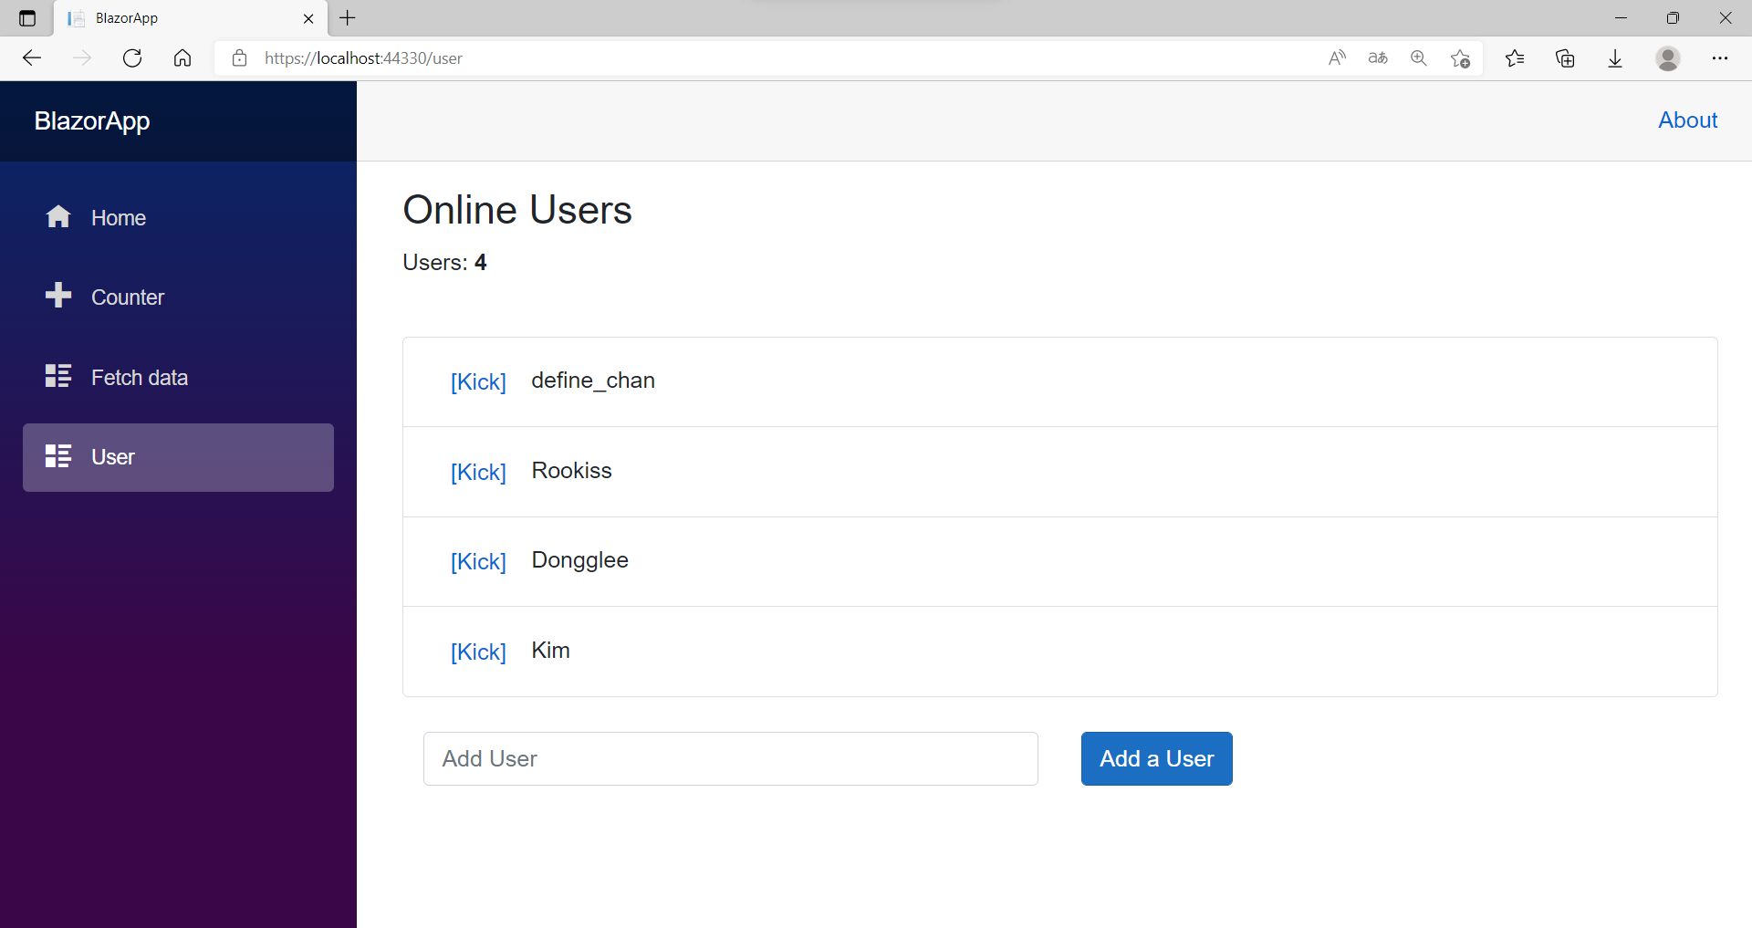Click the BlazorApp brand title
Viewport: 1752px width, 928px height.
(x=92, y=121)
